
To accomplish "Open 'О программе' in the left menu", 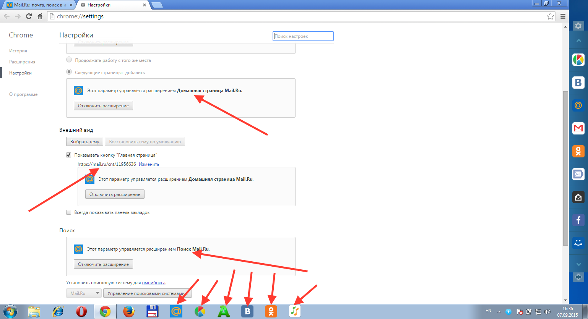I will coord(23,94).
